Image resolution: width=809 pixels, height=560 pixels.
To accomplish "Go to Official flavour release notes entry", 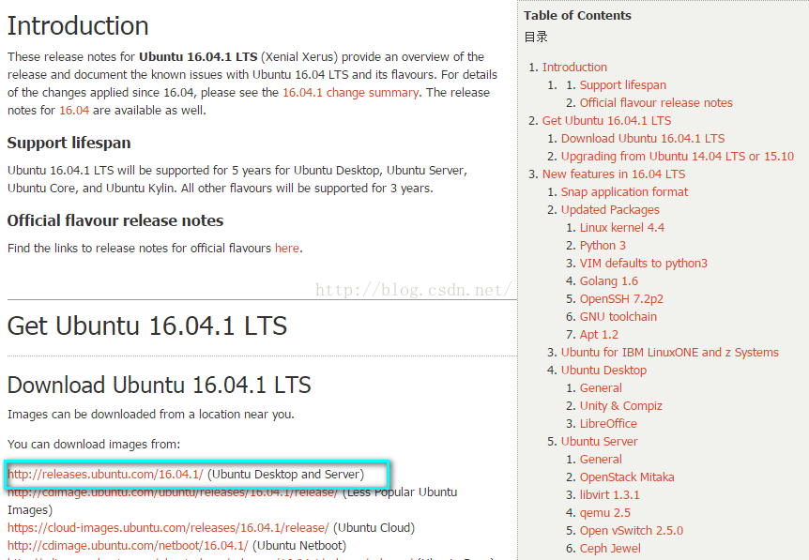I will point(656,102).
